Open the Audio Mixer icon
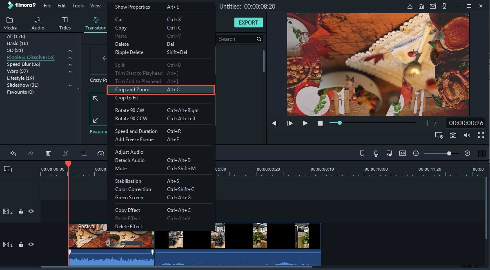Viewport: 490px width, 270px height. (389, 153)
